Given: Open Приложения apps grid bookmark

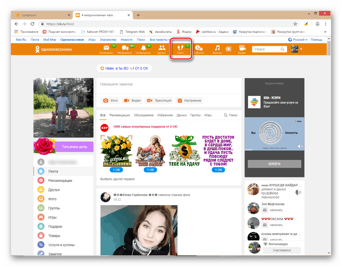Looking at the screenshot, I should point(26,32).
